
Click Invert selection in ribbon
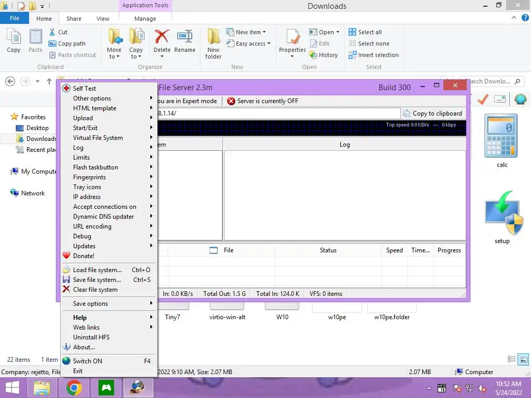373,55
